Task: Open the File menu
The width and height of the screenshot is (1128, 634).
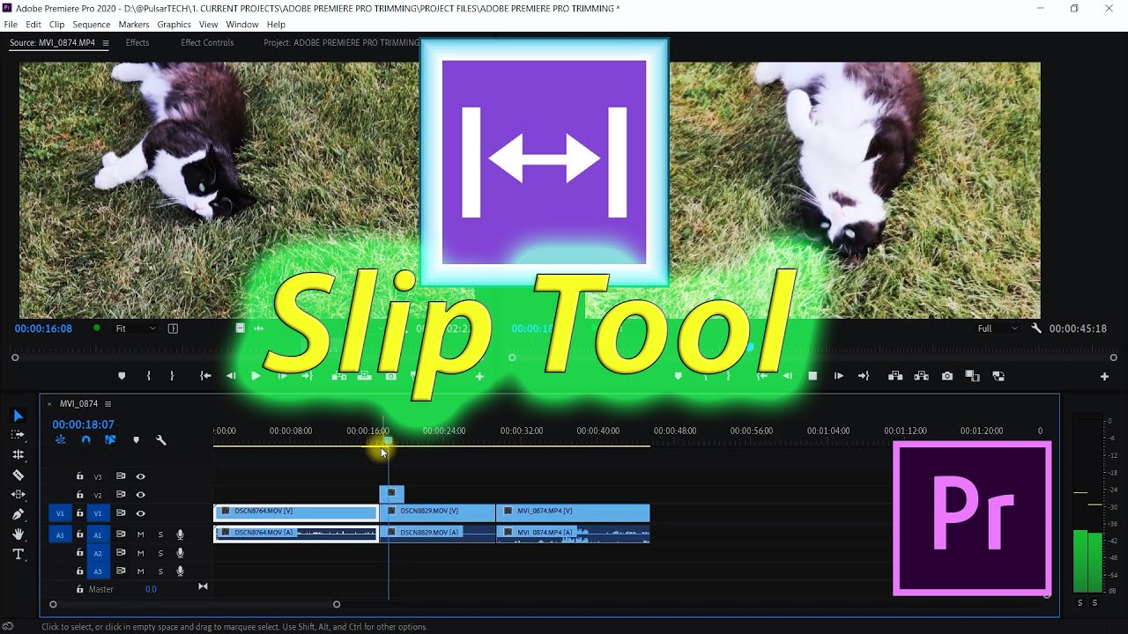Action: (x=11, y=25)
